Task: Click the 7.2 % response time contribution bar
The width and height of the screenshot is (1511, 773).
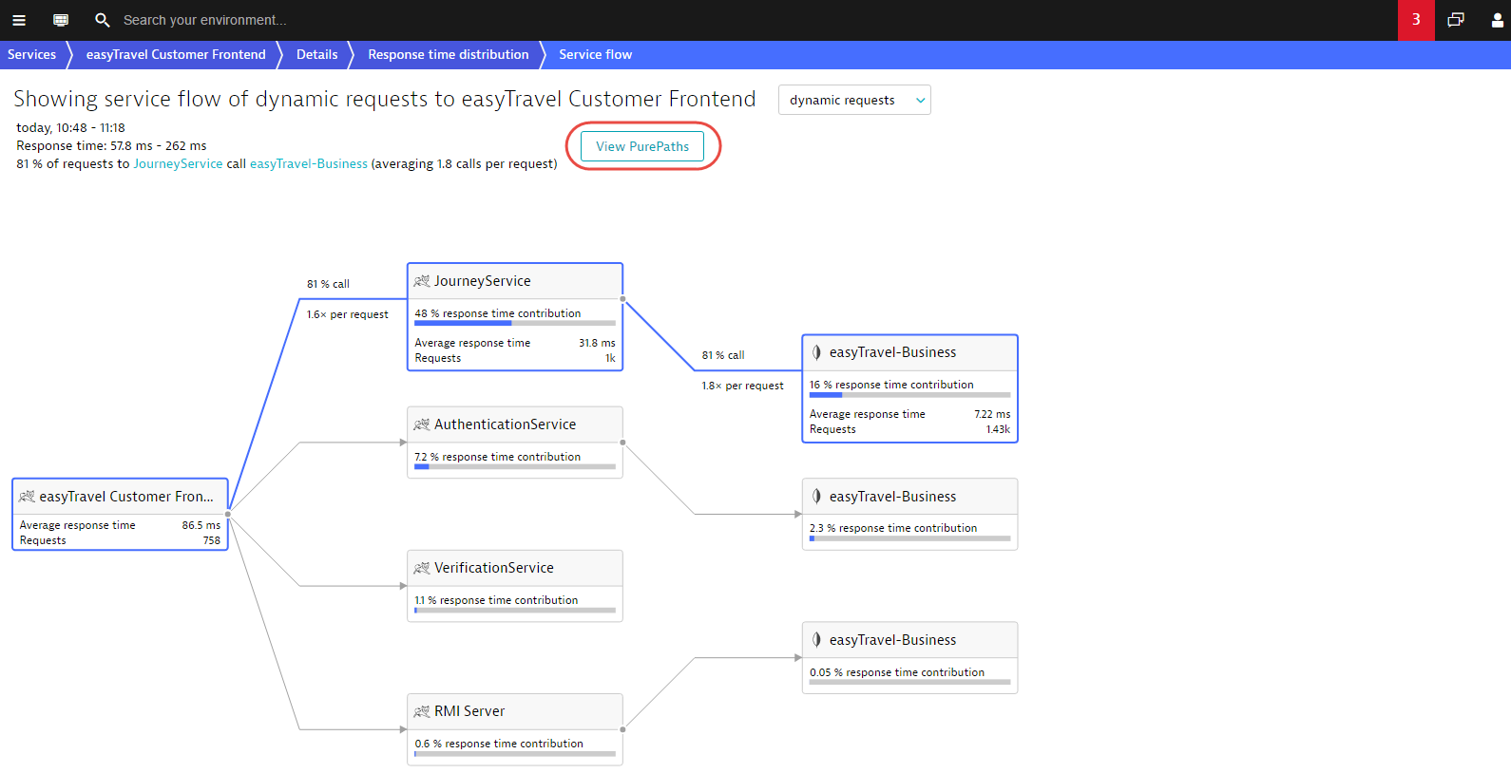Action: coord(515,466)
